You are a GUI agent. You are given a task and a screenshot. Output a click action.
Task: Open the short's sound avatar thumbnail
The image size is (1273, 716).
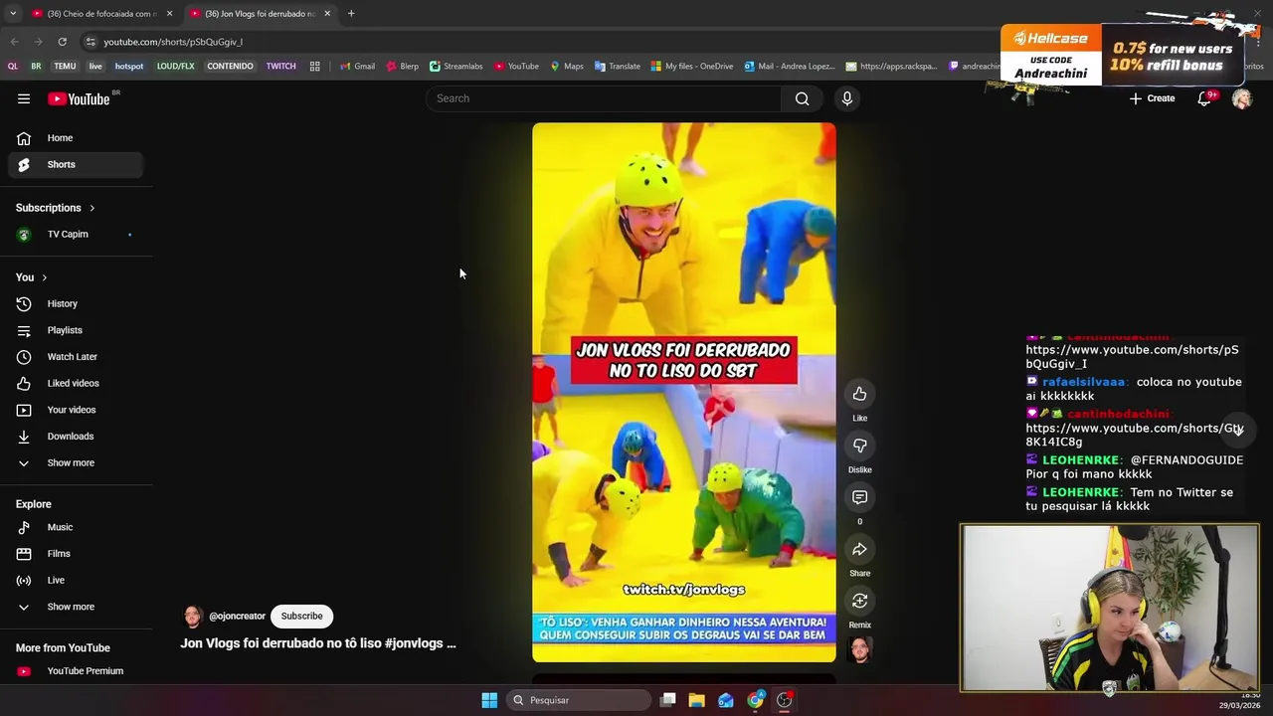coord(860,649)
